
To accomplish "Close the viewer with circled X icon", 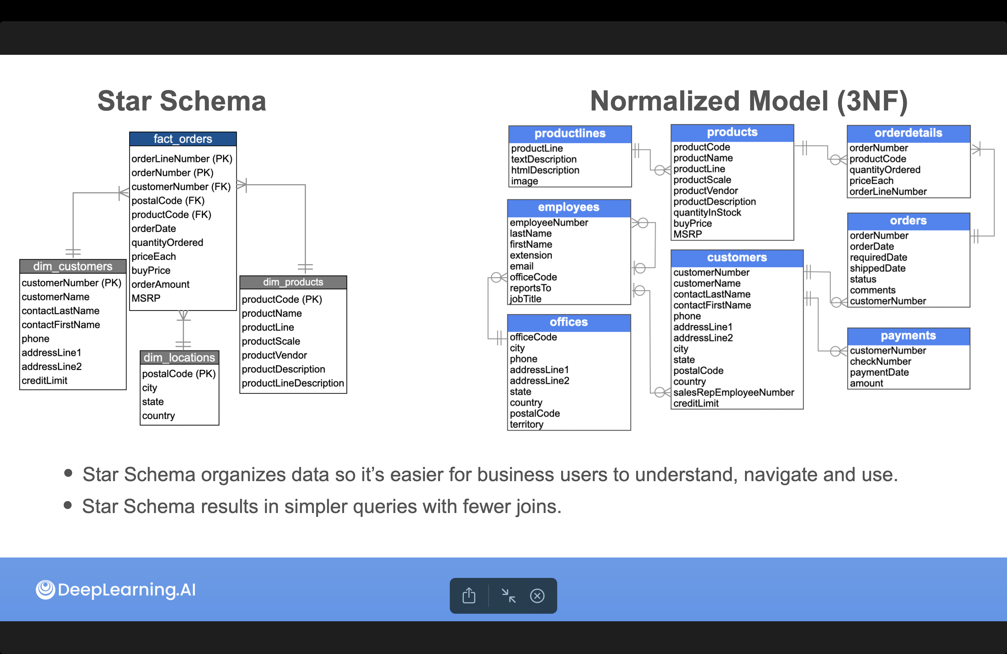I will pos(537,596).
